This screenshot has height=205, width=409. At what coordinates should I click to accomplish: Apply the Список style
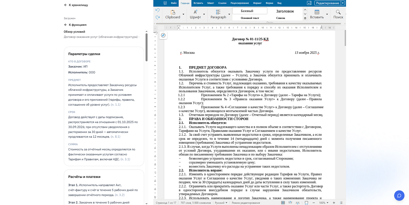pos(281,18)
